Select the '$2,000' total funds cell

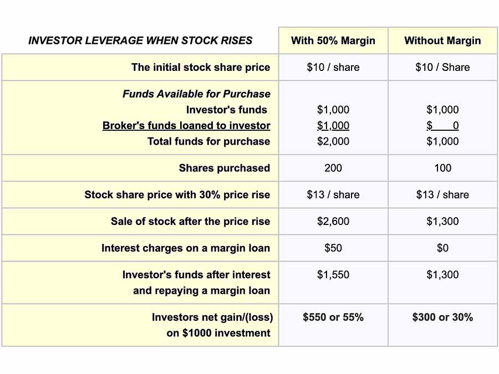click(x=333, y=141)
